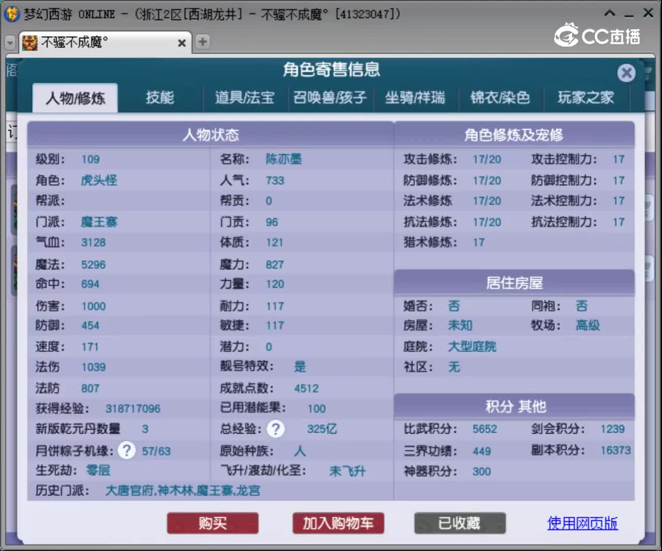Click the 神器积分 value 300

coord(482,471)
